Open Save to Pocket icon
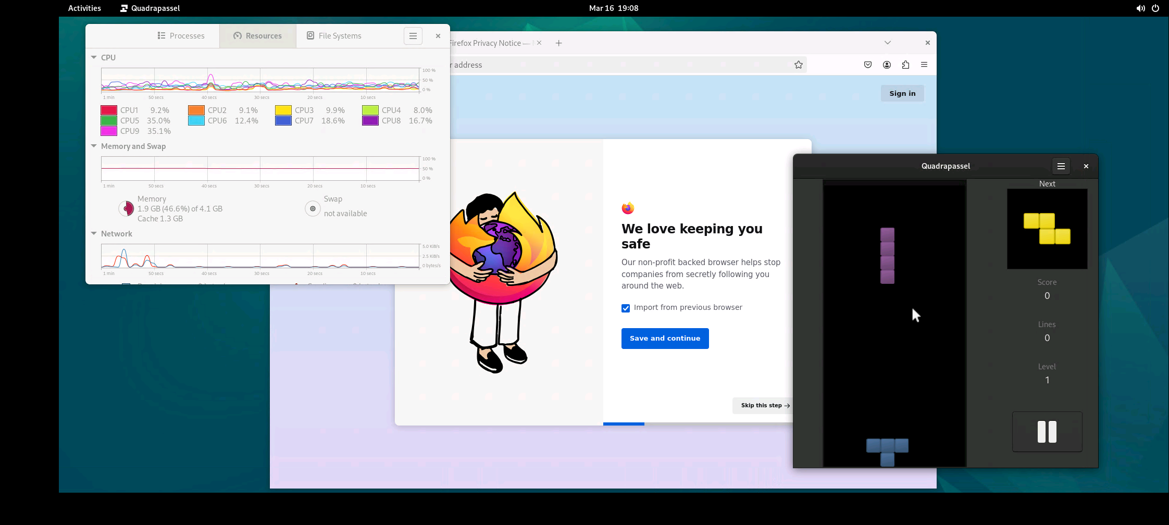Viewport: 1169px width, 525px height. (x=868, y=65)
